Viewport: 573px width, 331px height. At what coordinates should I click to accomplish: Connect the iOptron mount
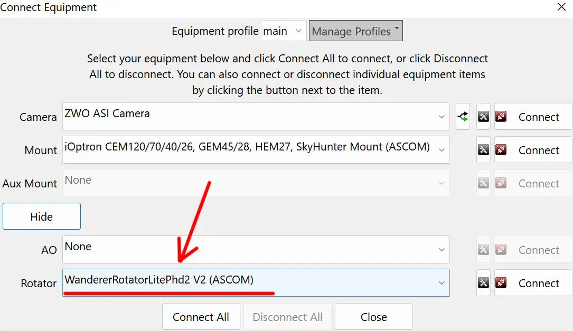coord(533,150)
